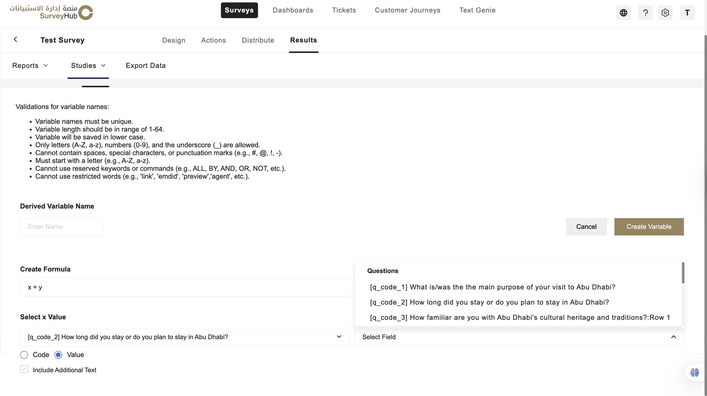Expand the Studies dropdown

(88, 65)
